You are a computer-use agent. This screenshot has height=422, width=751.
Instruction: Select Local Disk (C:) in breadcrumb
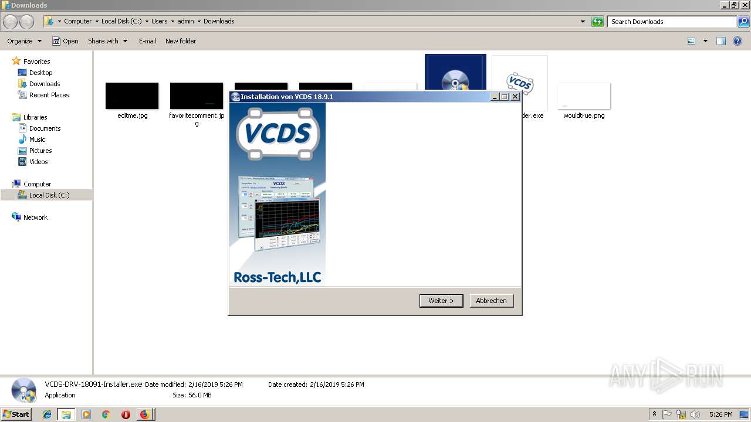(x=121, y=21)
